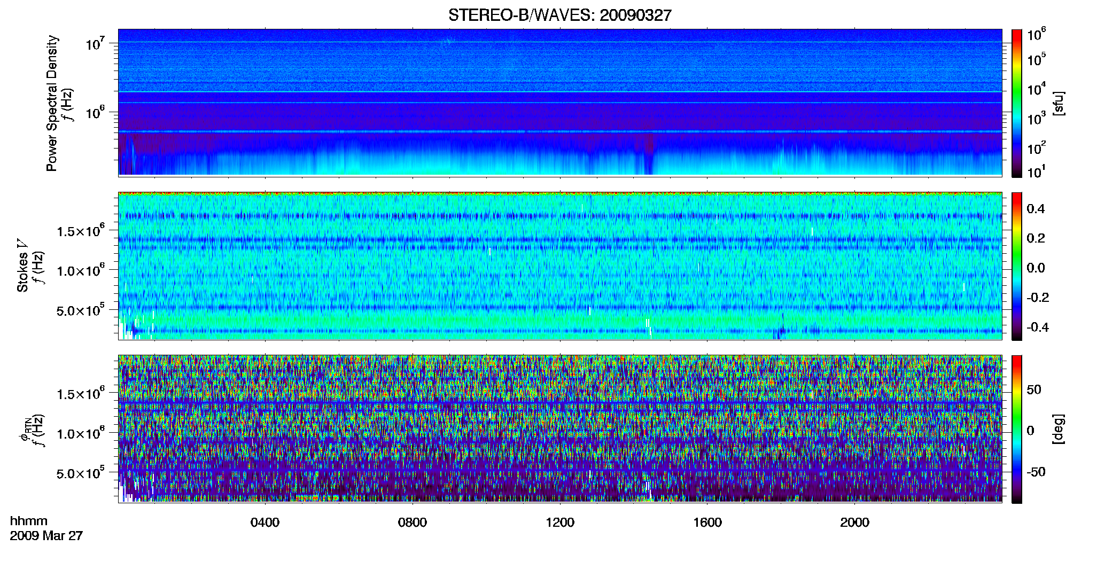Click the 0.4 label on Stokes colorbar
The width and height of the screenshot is (1120, 577).
click(1036, 209)
